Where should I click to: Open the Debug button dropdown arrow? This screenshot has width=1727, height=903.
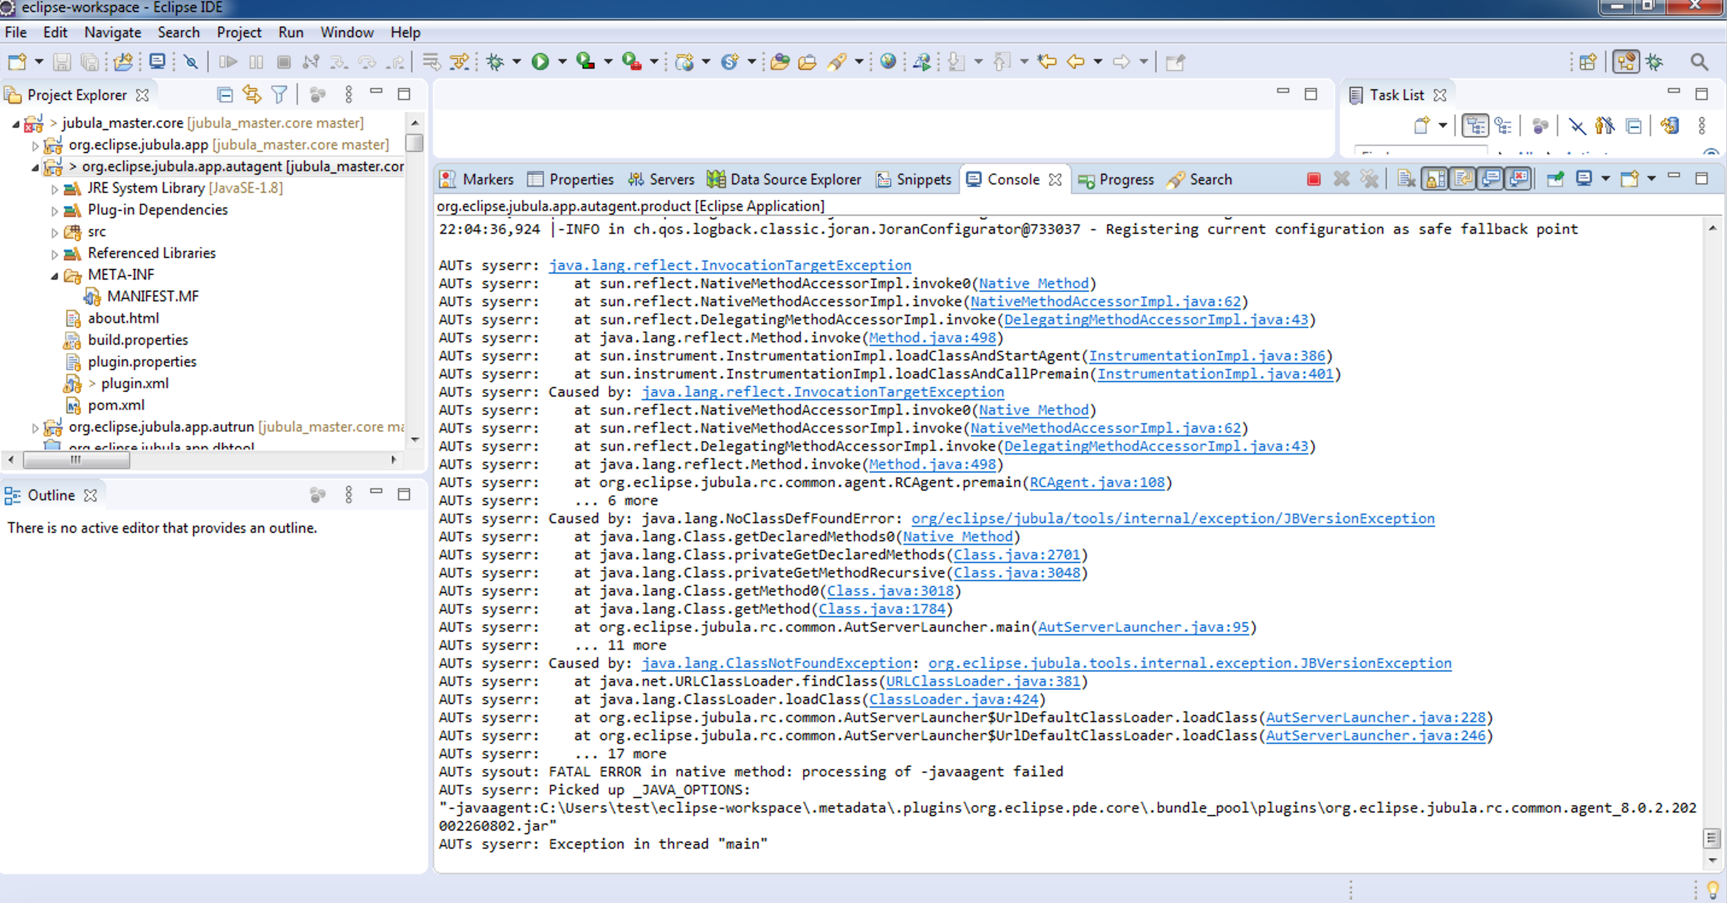point(516,62)
